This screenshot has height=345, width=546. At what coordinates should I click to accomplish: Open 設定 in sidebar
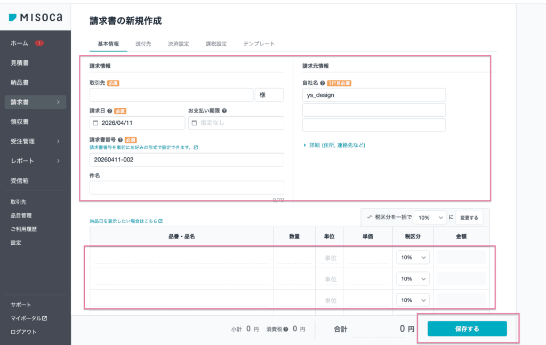point(15,243)
